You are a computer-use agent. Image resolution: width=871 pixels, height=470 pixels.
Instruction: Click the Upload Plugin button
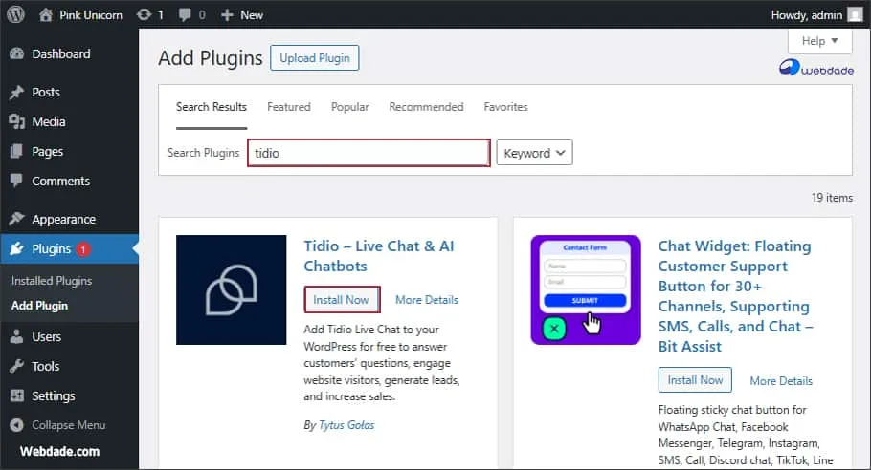(x=314, y=58)
